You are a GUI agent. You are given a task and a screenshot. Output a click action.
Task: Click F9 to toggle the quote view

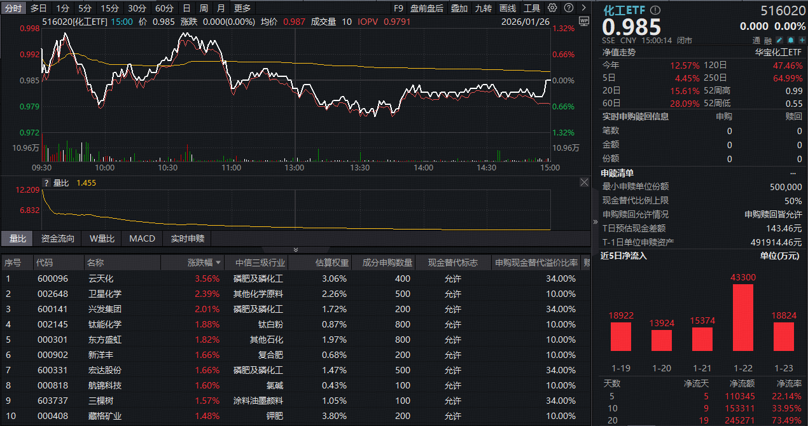tap(398, 8)
